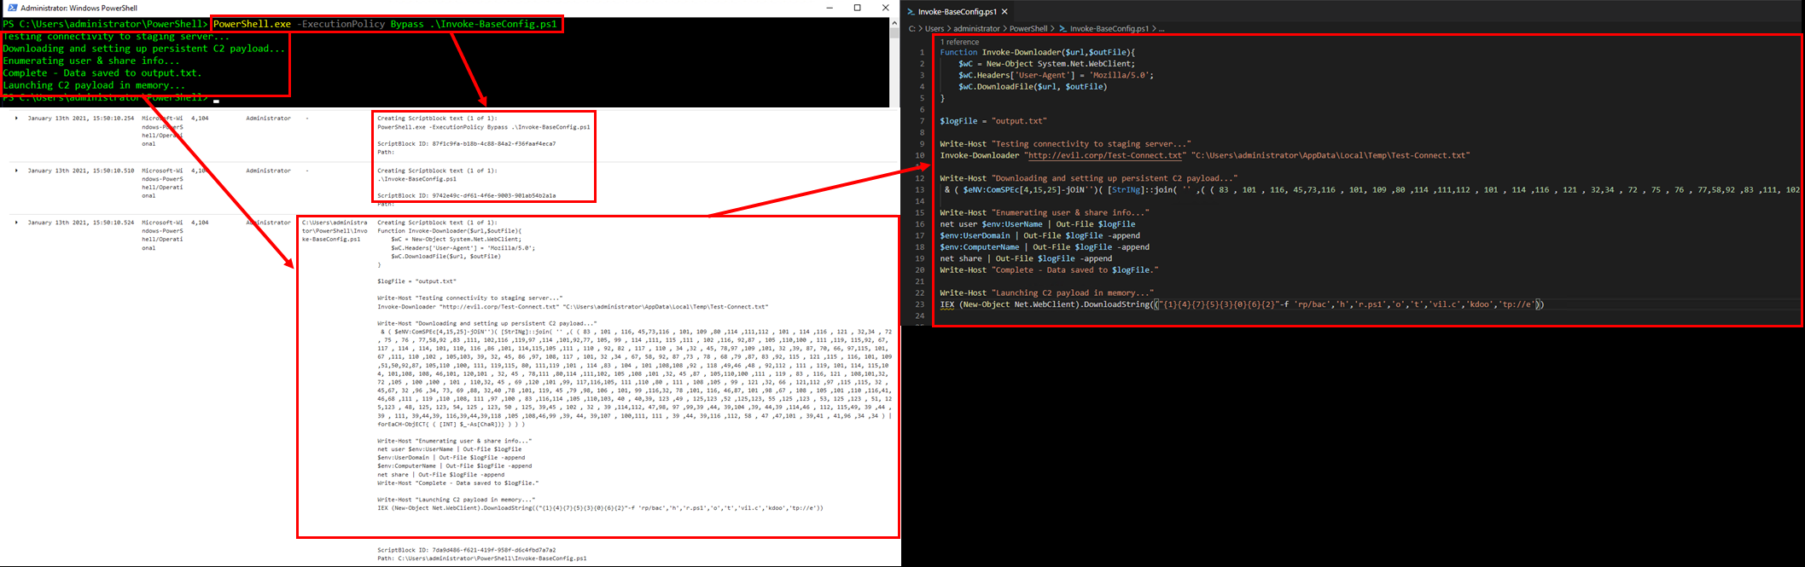Click the PowerShell.exe command at the console prompt
Screen dimensions: 1805x567
[x=385, y=24]
